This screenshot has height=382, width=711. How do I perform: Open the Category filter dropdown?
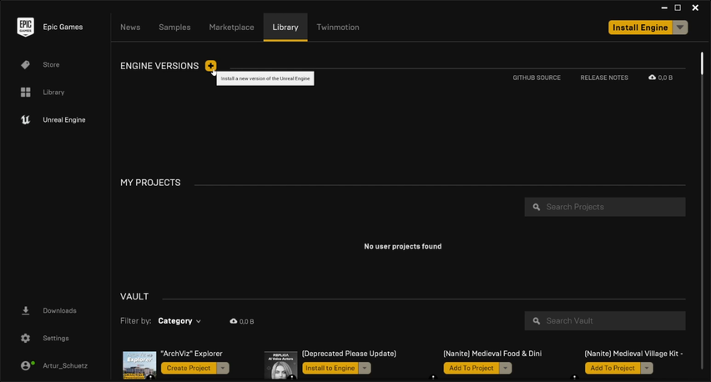point(179,321)
